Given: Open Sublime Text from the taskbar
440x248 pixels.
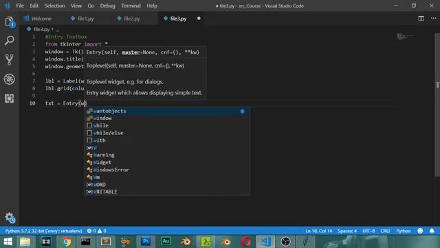Looking at the screenshot, I should (106, 242).
